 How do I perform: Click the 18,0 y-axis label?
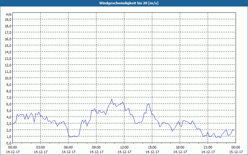coord(9,26)
